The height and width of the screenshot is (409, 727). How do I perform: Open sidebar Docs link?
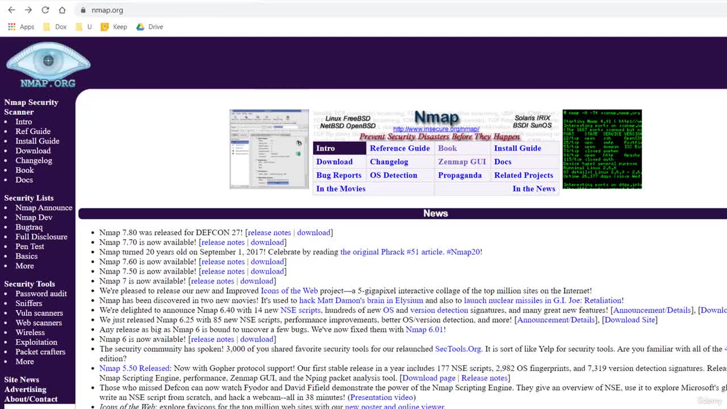click(x=24, y=180)
